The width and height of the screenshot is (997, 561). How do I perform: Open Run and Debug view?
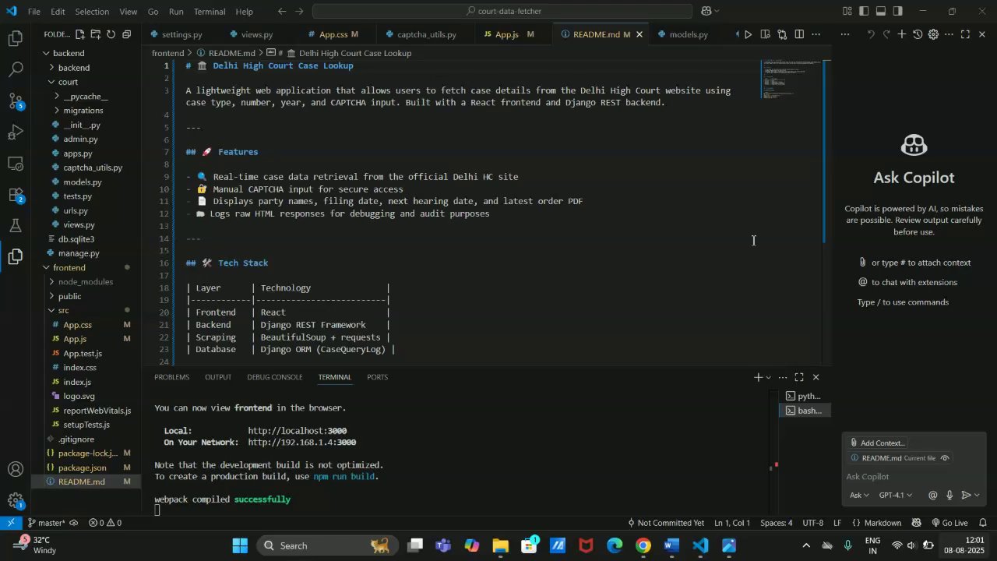[x=15, y=132]
